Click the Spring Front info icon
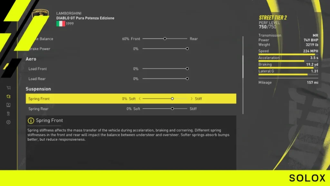This screenshot has width=330, height=186. pyautogui.click(x=31, y=120)
